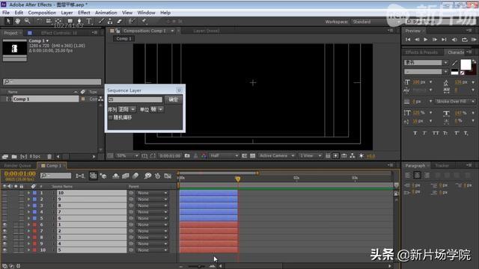The width and height of the screenshot is (479, 269).
Task: Switch to the Render Queue tab
Action: (17, 166)
